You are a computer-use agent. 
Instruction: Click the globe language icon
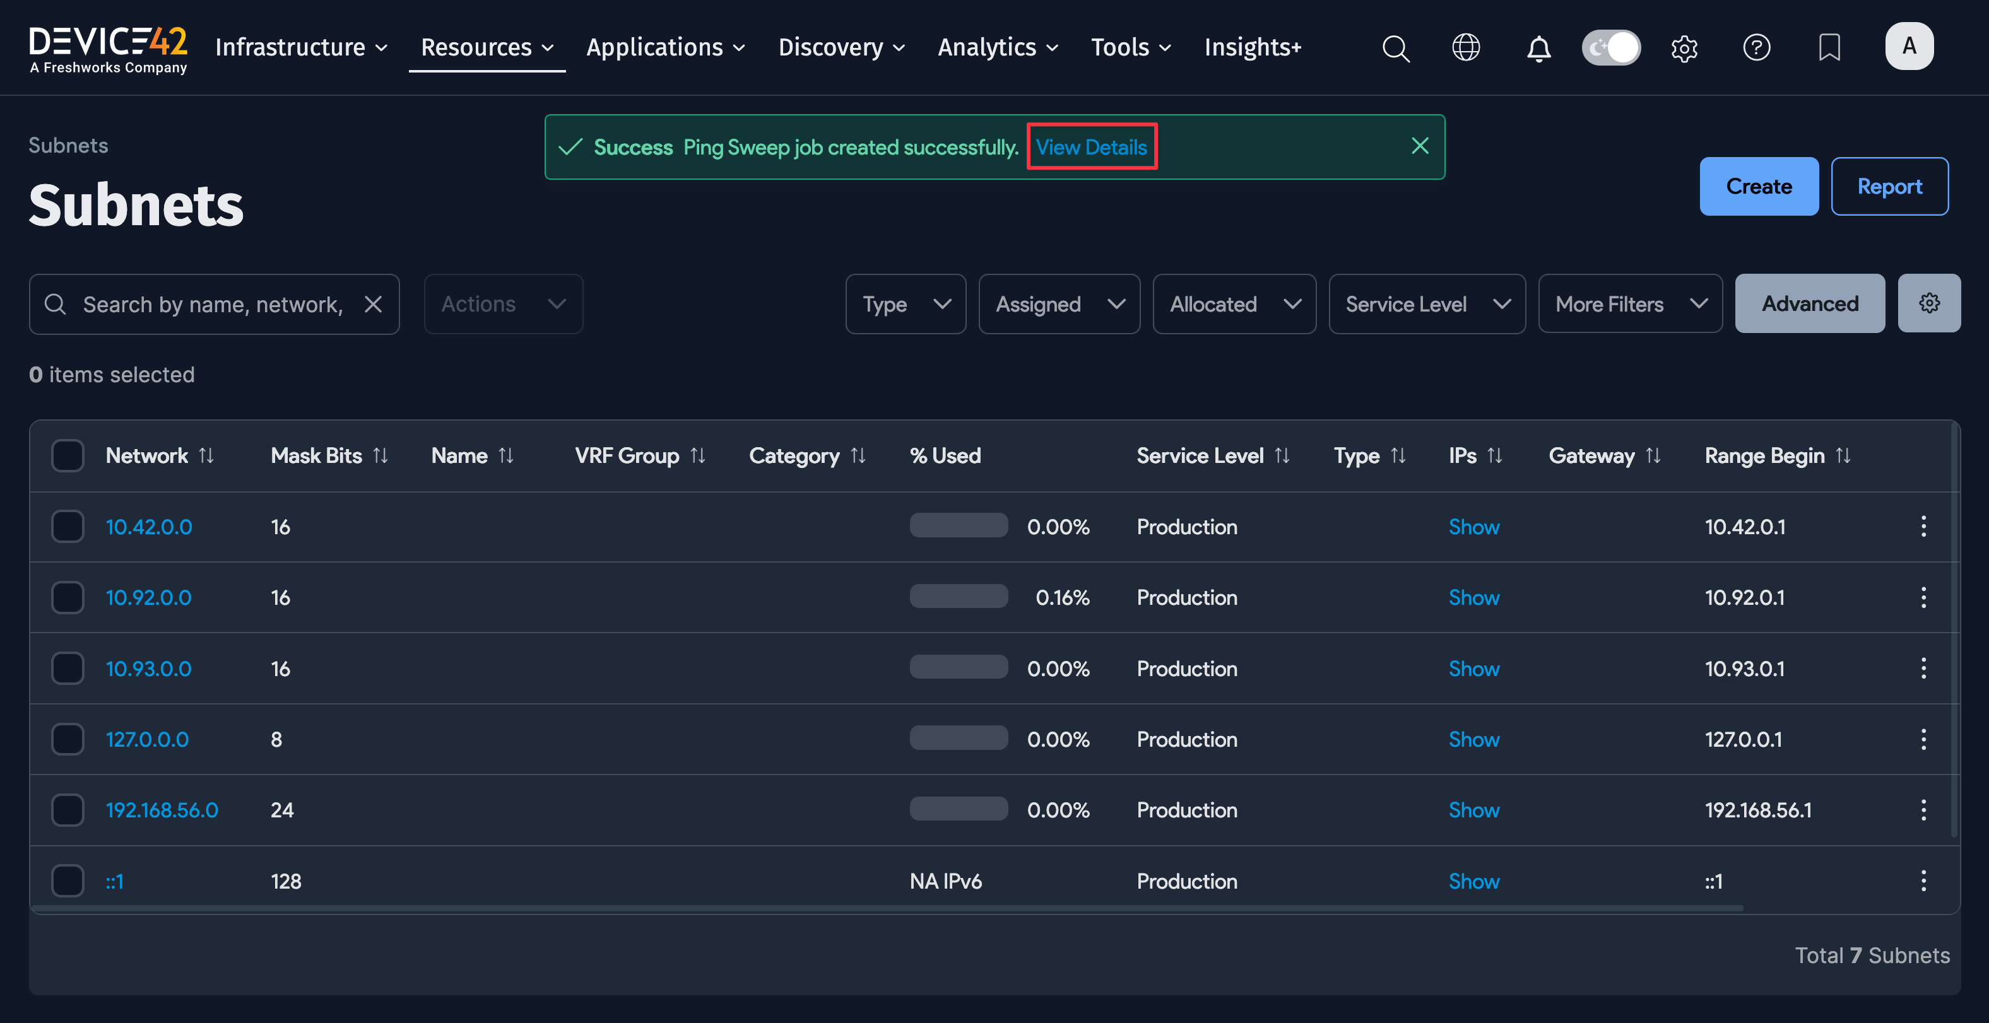[x=1465, y=48]
